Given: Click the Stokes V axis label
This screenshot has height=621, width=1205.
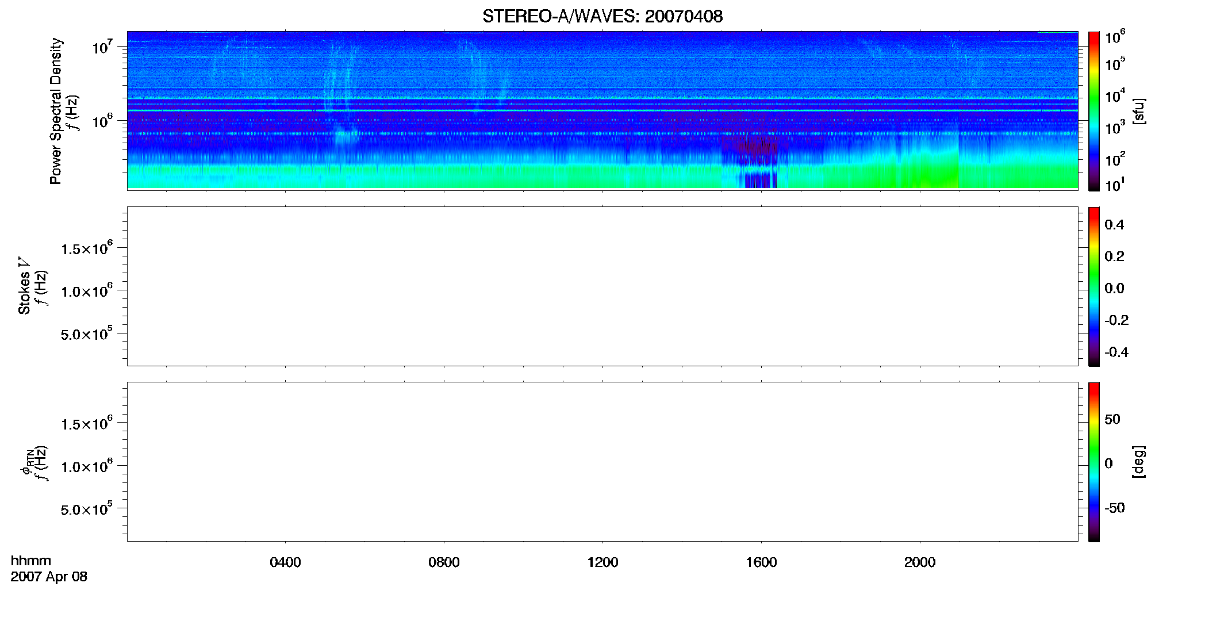Looking at the screenshot, I should tap(24, 286).
